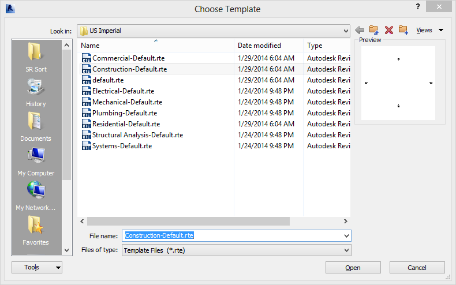Screen dimensions: 456x285
Task: Open Favorites in places sidebar
Action: click(36, 230)
